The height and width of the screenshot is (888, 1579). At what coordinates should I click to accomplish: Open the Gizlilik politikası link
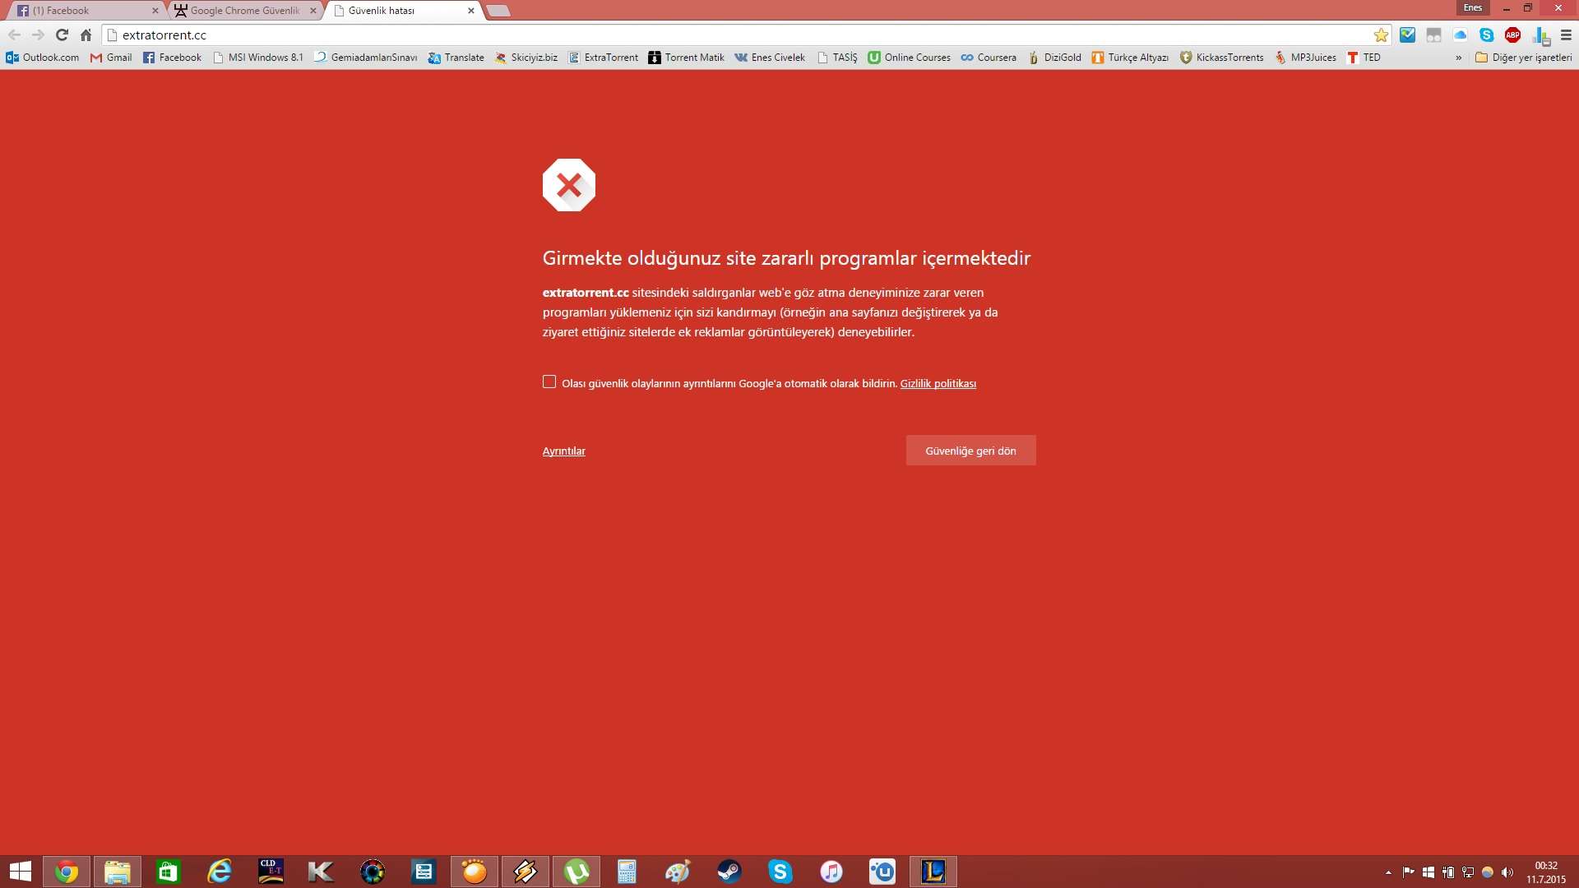[x=938, y=384]
